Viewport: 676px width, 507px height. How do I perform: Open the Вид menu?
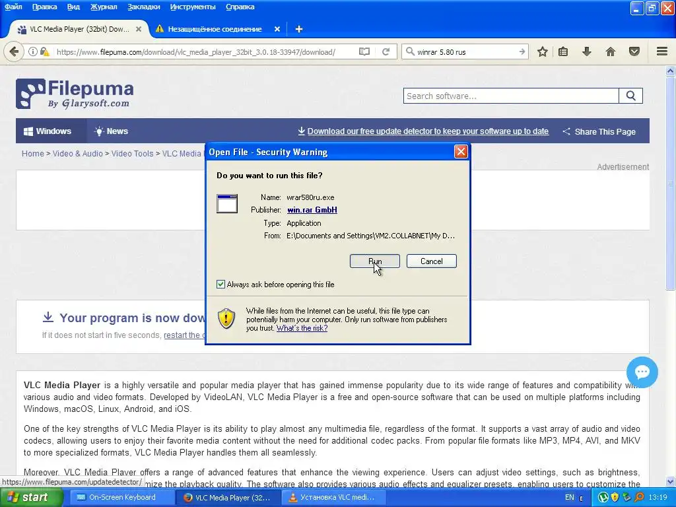tap(73, 7)
